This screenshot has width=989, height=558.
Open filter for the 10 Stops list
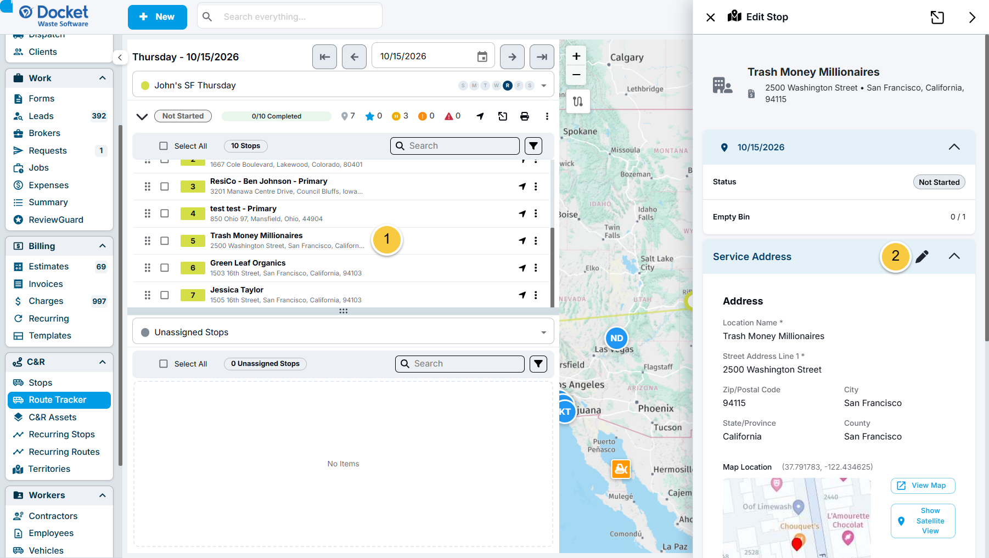[533, 146]
